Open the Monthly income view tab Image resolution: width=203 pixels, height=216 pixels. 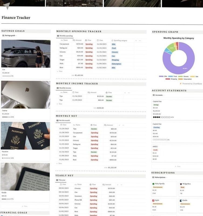[64, 88]
